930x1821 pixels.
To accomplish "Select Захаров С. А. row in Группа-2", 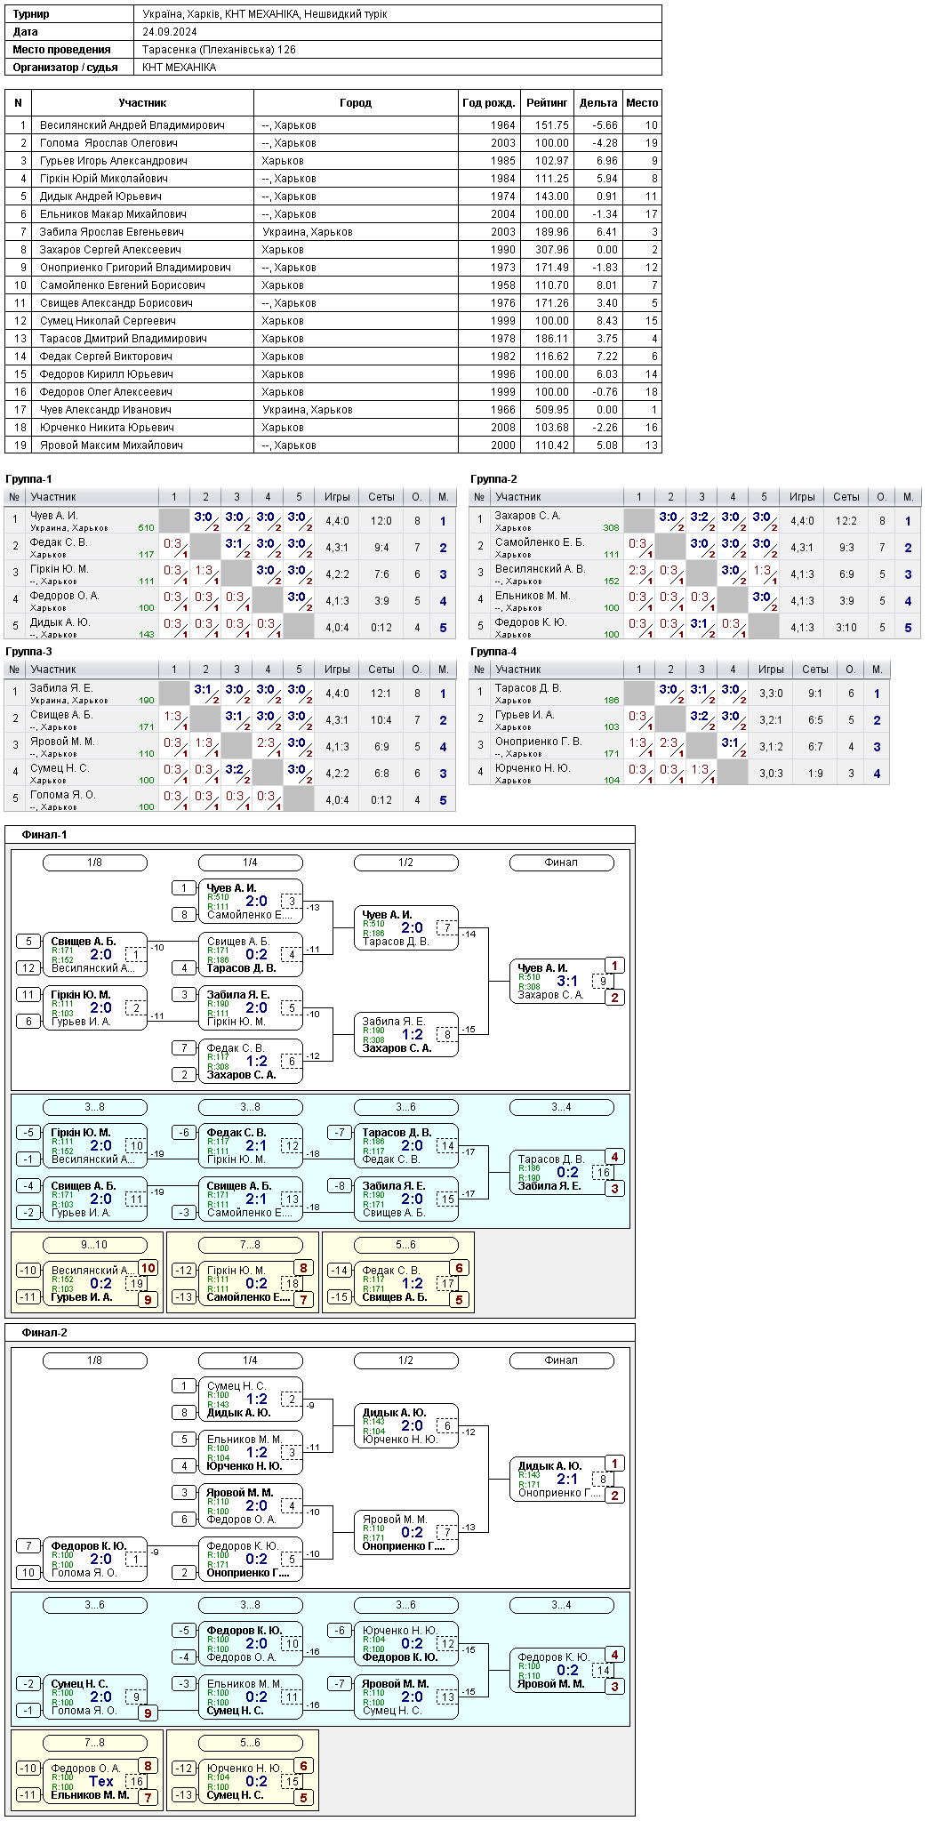I will pos(695,521).
